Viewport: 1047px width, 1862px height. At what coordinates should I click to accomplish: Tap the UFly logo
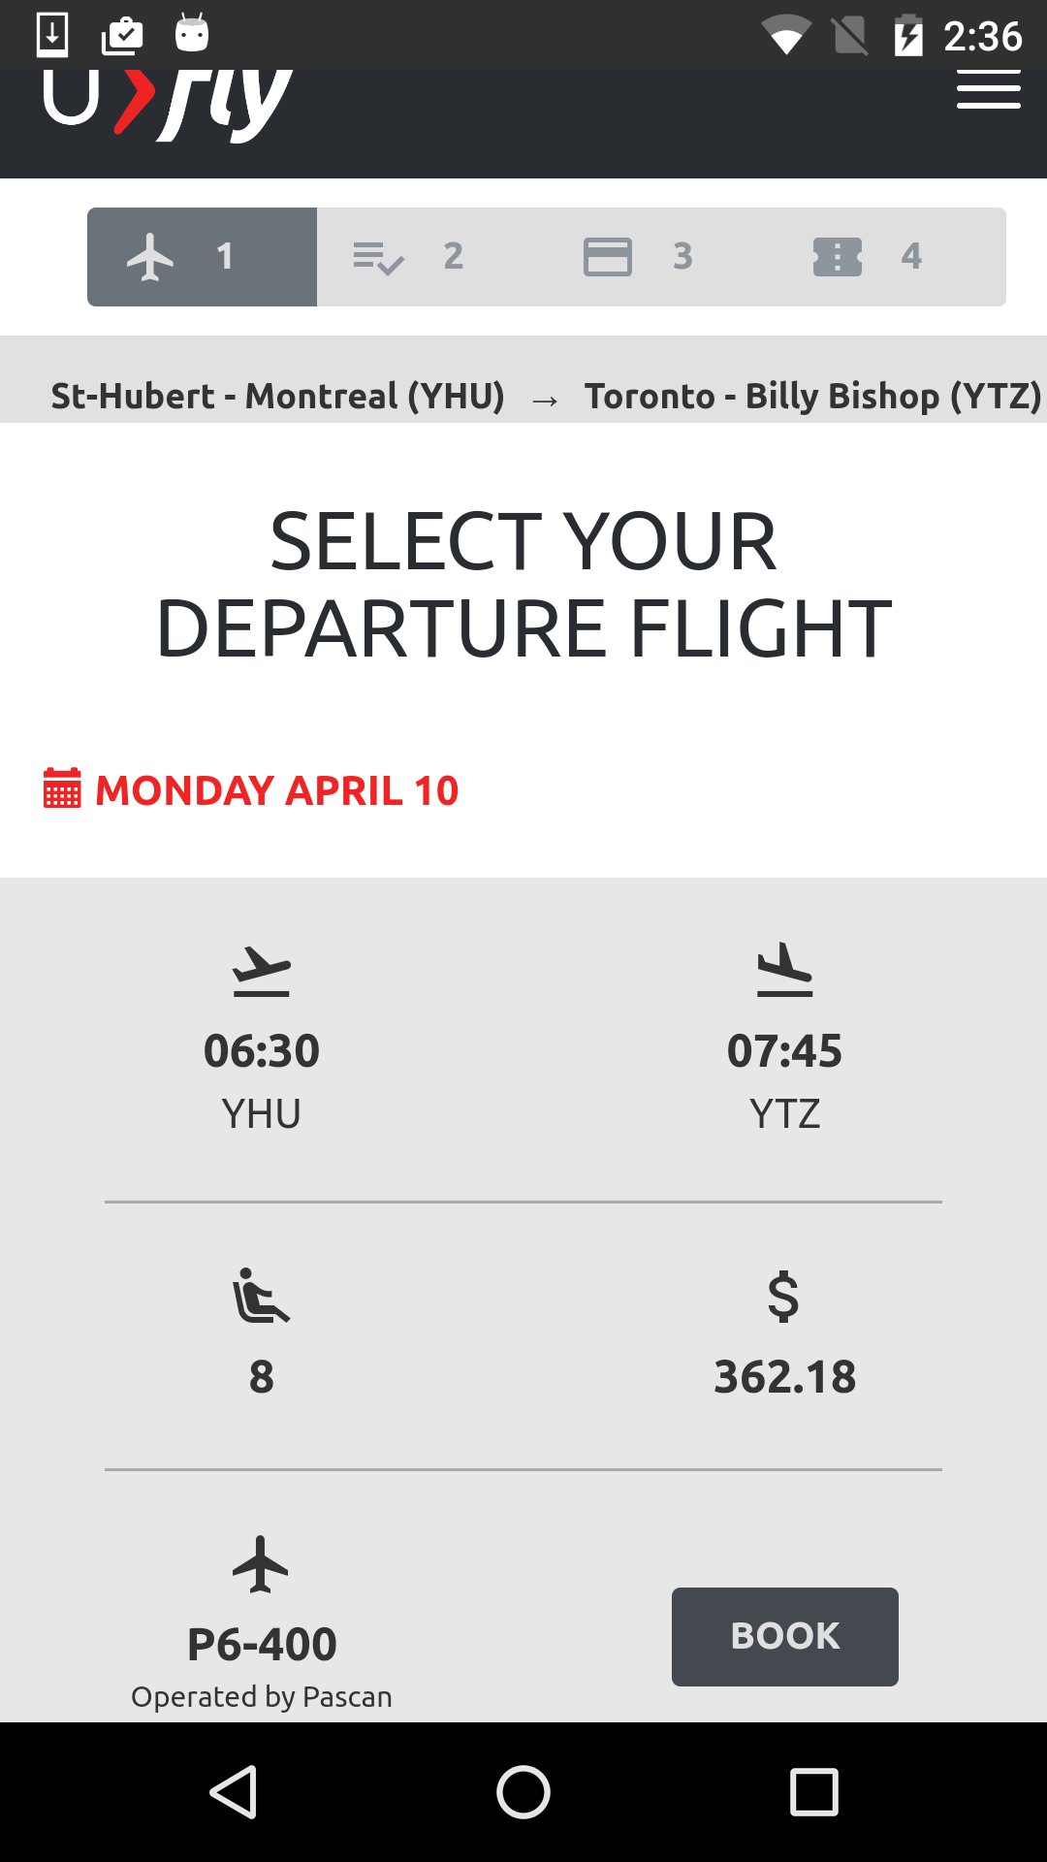pos(167,103)
